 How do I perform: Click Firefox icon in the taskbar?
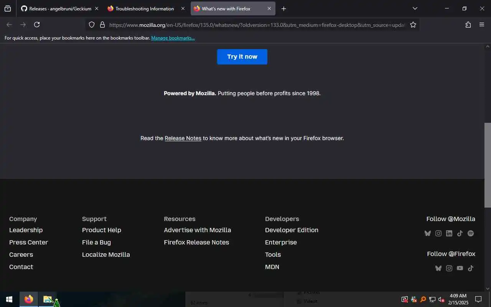click(29, 299)
